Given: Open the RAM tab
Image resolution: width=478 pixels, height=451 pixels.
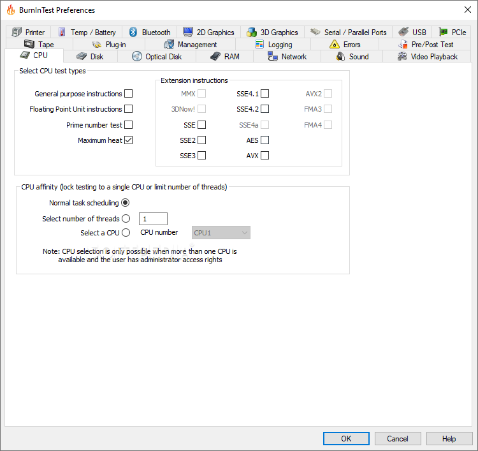Looking at the screenshot, I should coord(225,56).
